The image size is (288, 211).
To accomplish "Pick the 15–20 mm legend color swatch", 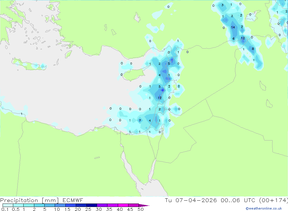I will click(71, 205).
